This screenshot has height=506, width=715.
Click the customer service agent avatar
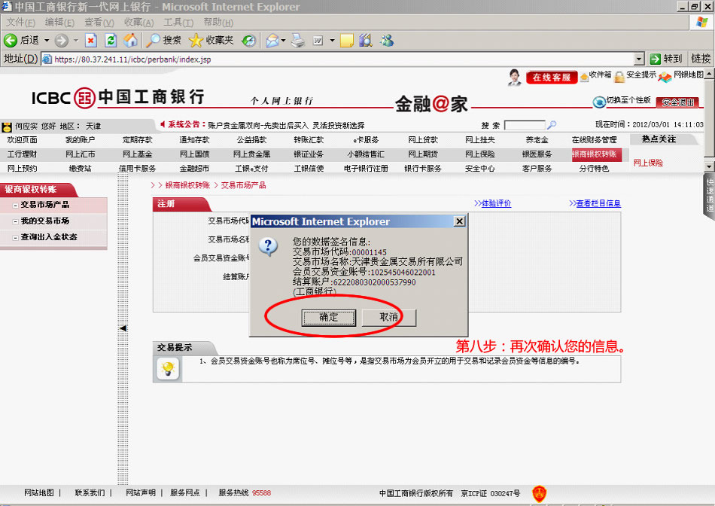pyautogui.click(x=515, y=78)
